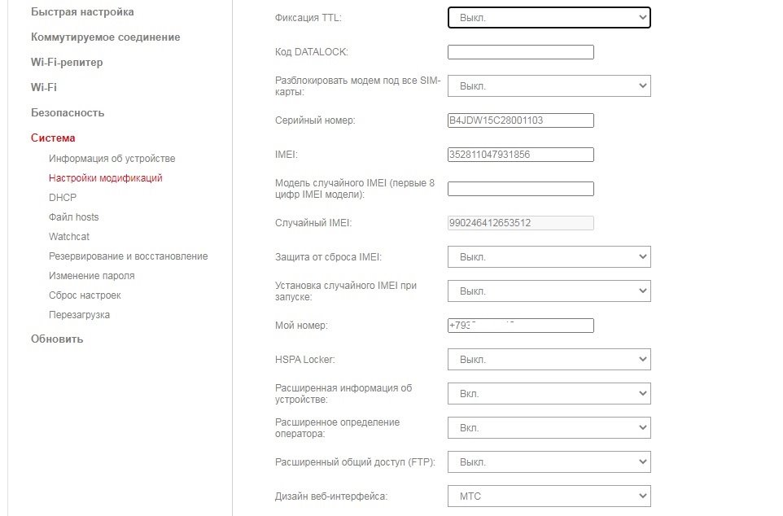Expand the random IMEI at startup dropdown
Viewport: 783px width, 516px height.
pos(549,291)
